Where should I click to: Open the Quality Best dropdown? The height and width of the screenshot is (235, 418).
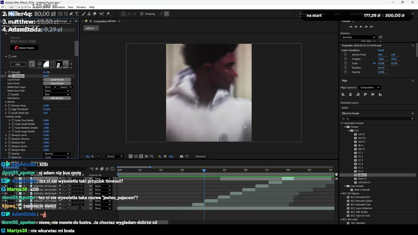coord(57,94)
